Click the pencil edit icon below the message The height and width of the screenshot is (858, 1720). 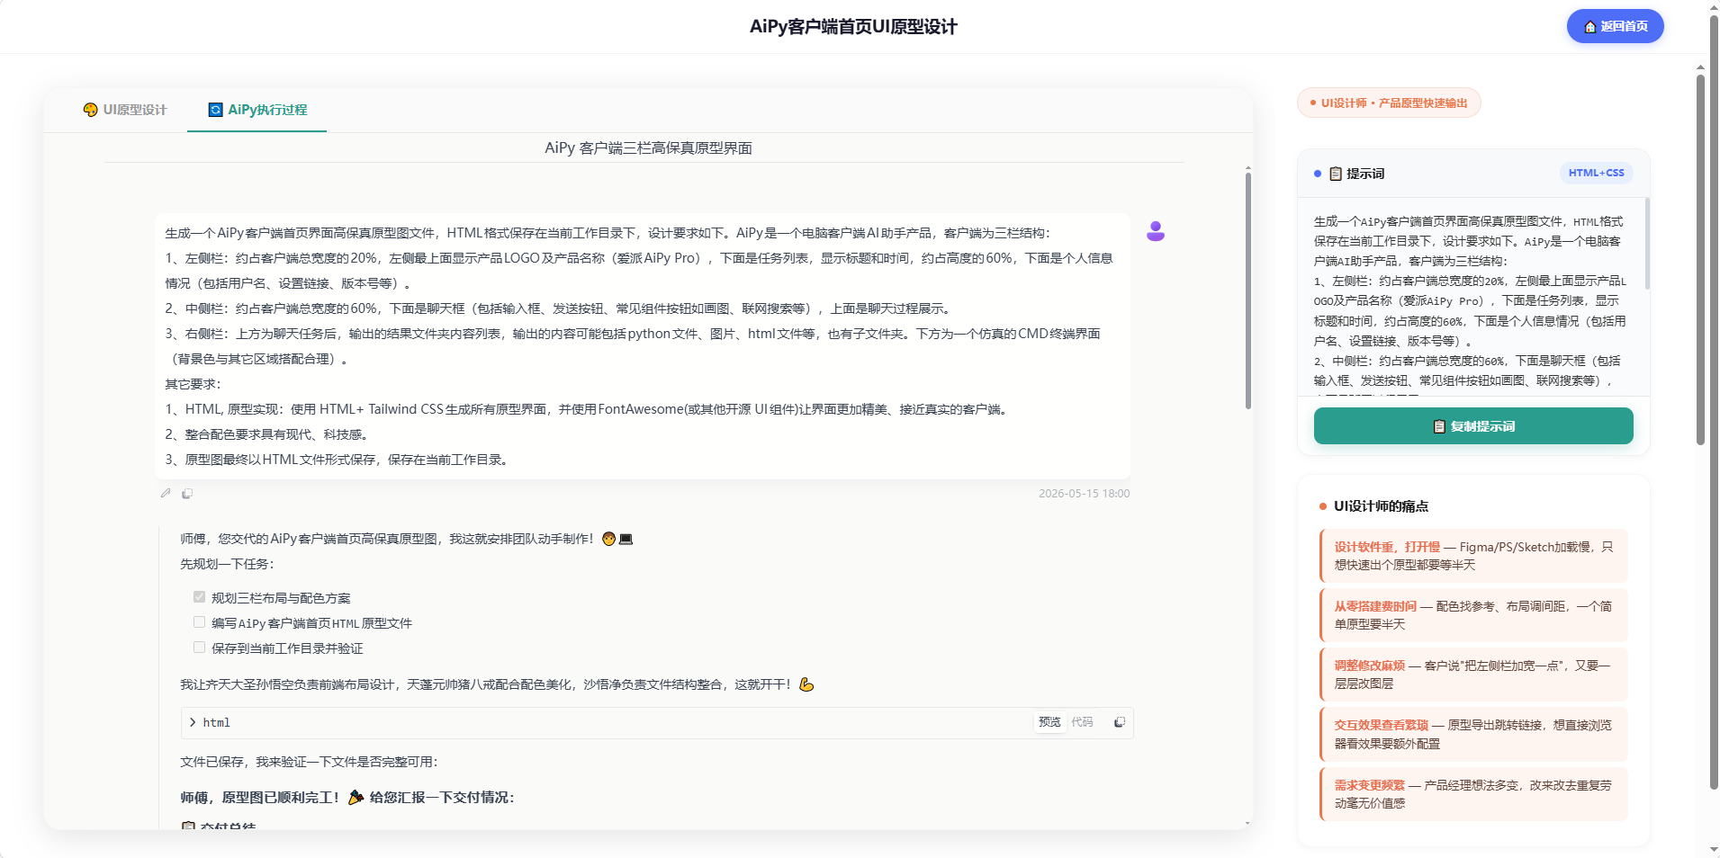click(166, 493)
